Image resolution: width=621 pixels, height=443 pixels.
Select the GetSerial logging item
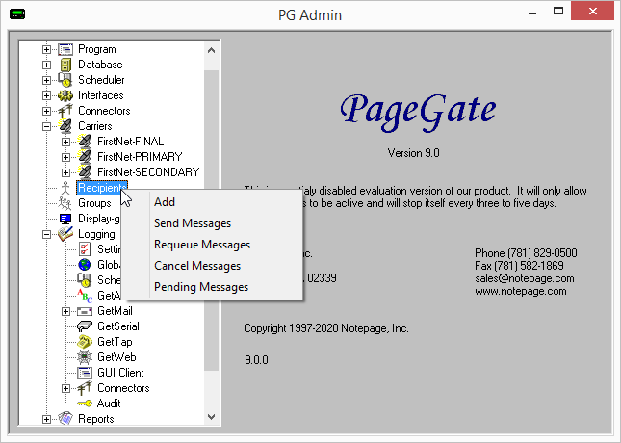point(118,326)
